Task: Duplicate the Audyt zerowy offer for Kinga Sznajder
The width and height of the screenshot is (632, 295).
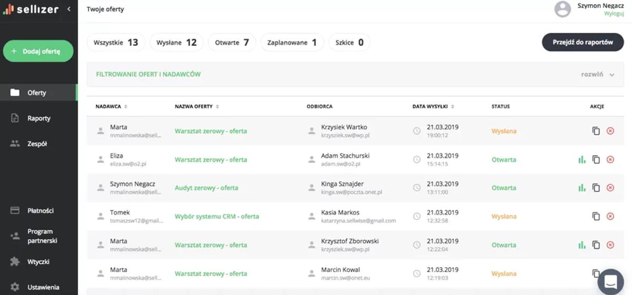Action: coord(596,188)
